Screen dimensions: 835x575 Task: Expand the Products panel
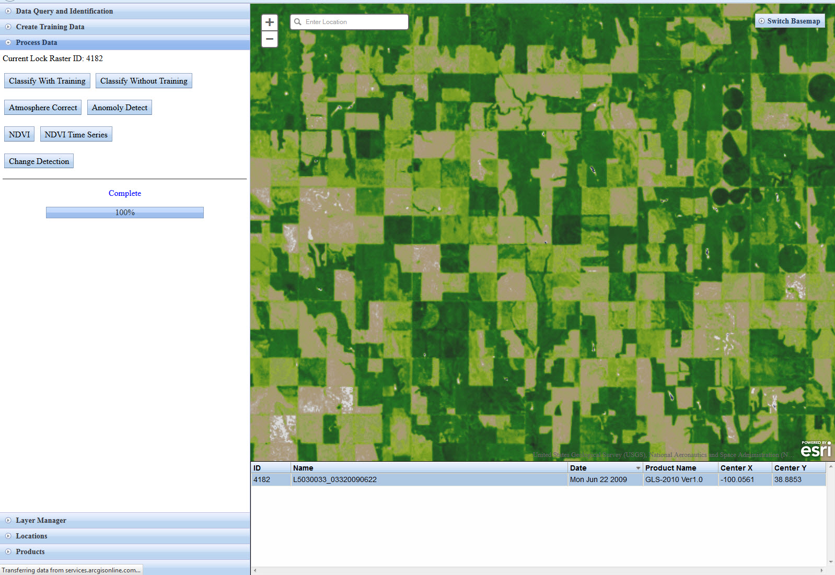coord(30,551)
